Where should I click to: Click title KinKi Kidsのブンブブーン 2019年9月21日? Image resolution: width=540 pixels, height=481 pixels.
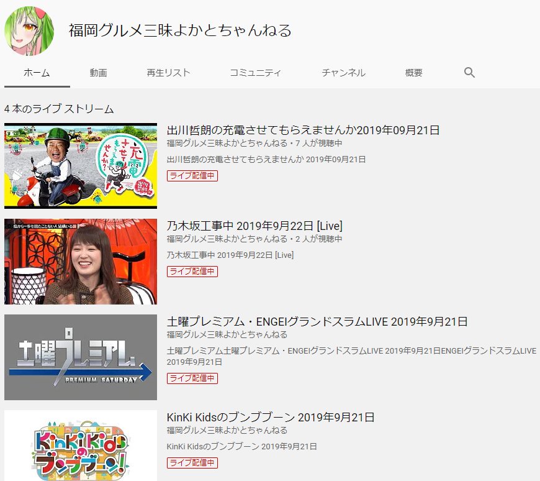[x=271, y=418]
